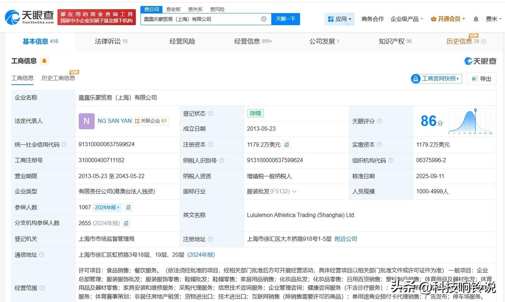This screenshot has height=302, width=505.
Task: Open the 应用 apps dropdown
Action: [x=340, y=19]
